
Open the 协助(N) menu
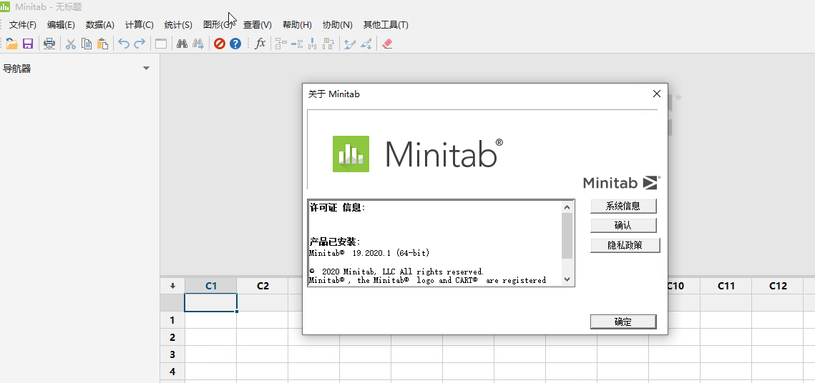(x=337, y=25)
